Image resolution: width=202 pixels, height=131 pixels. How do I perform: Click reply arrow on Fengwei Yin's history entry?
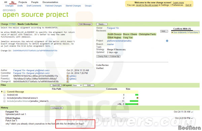point(192,112)
